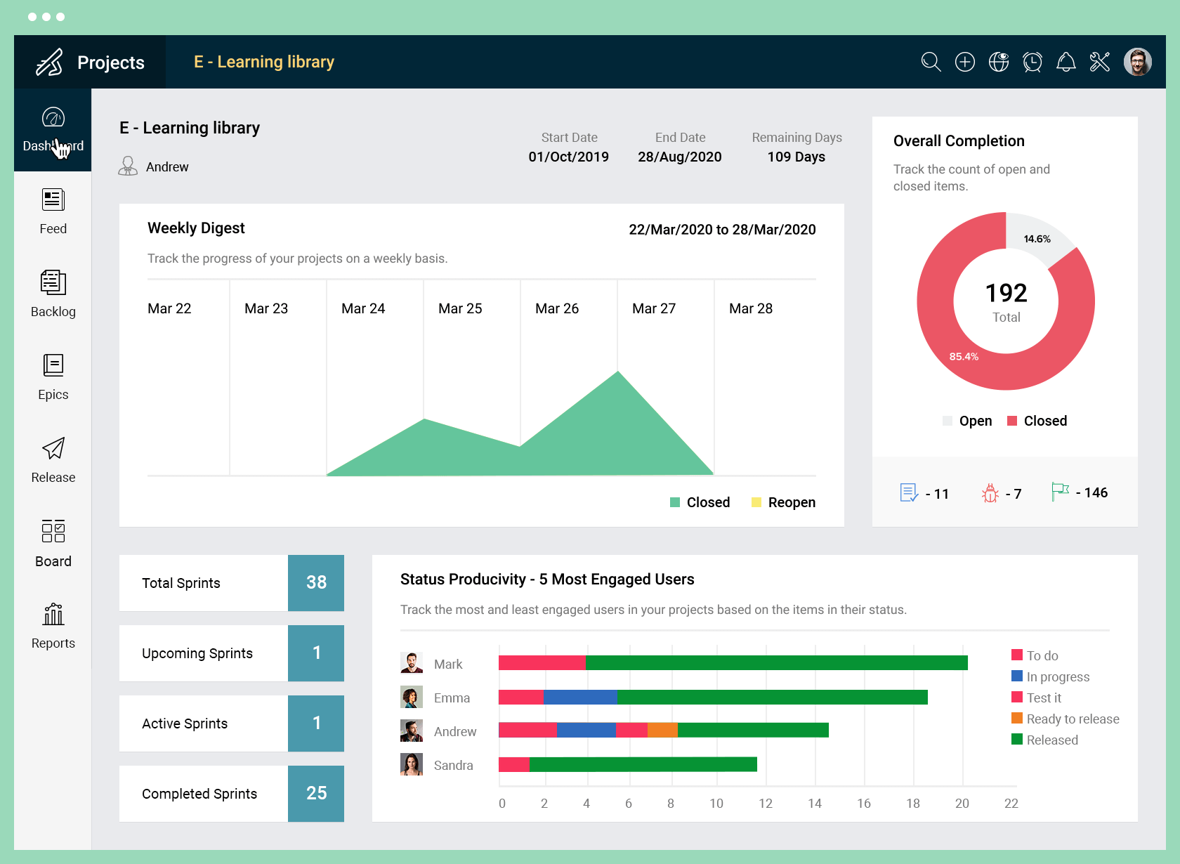Click the plus circle add icon
The width and height of the screenshot is (1180, 864).
[965, 62]
